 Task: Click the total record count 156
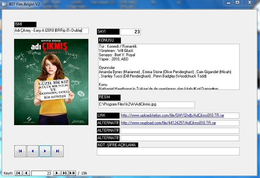84,173
